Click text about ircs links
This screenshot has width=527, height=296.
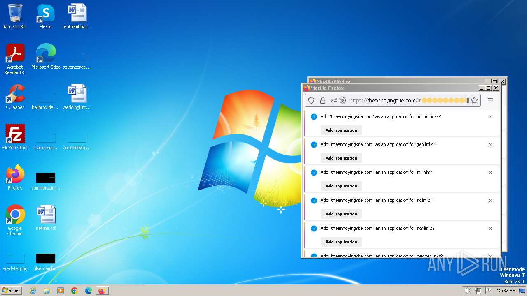pyautogui.click(x=378, y=228)
